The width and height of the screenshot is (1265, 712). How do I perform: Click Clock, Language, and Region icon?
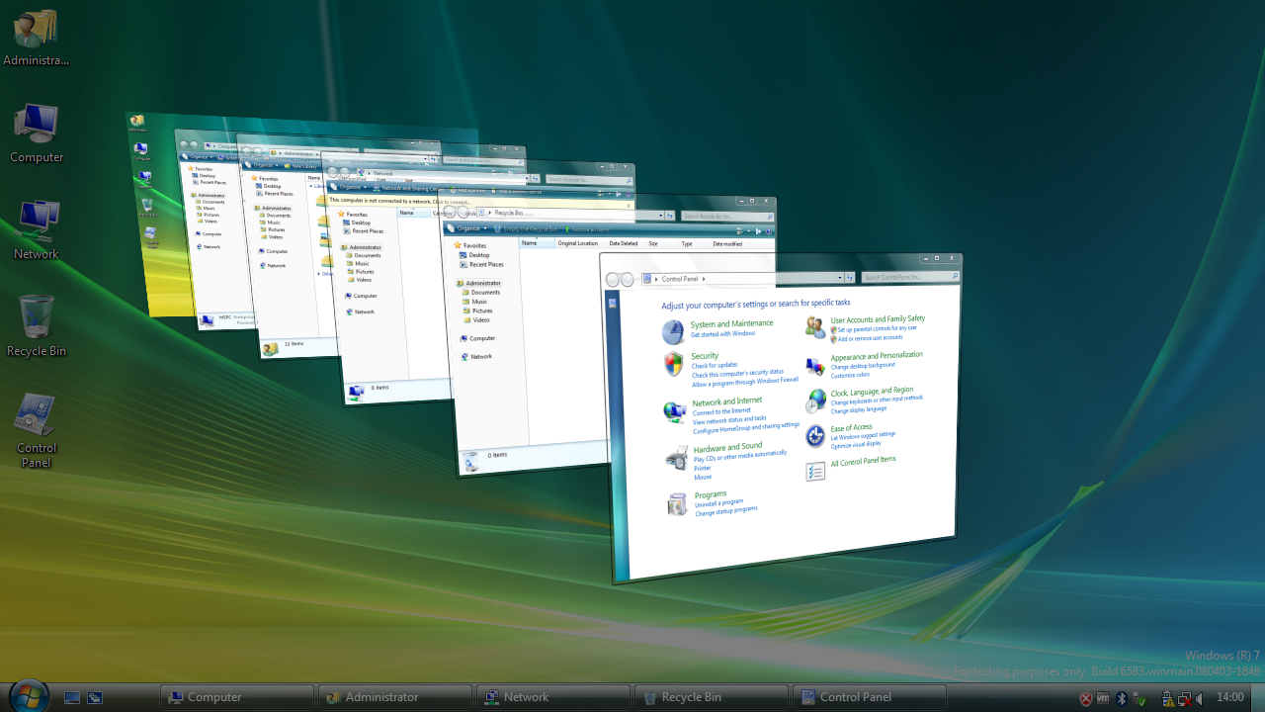click(815, 400)
